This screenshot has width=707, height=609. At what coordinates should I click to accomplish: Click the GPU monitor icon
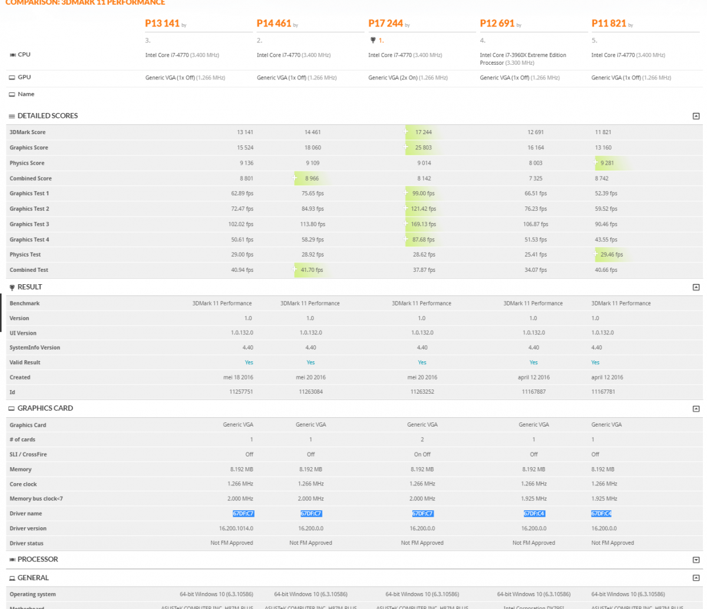click(12, 78)
